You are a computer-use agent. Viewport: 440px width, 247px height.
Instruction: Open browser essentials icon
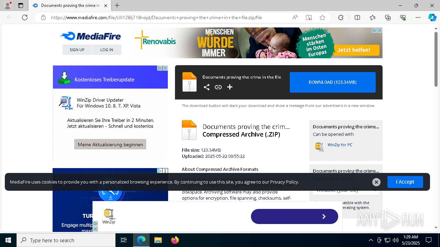[403, 17]
